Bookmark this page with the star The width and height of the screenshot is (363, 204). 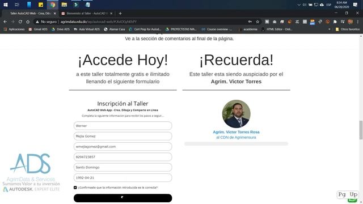pos(258,22)
